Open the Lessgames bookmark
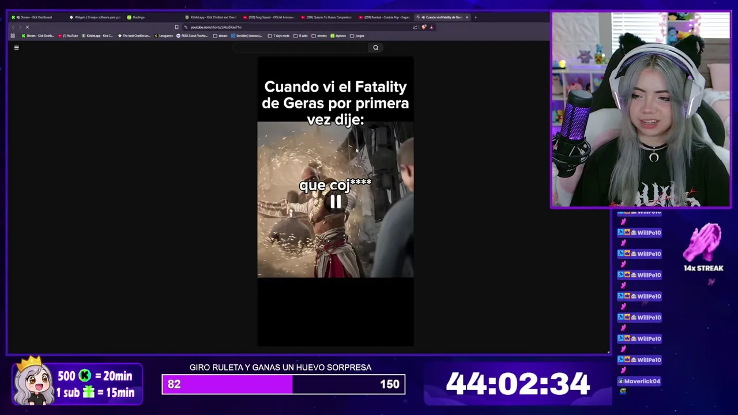The image size is (738, 415). pyautogui.click(x=164, y=36)
